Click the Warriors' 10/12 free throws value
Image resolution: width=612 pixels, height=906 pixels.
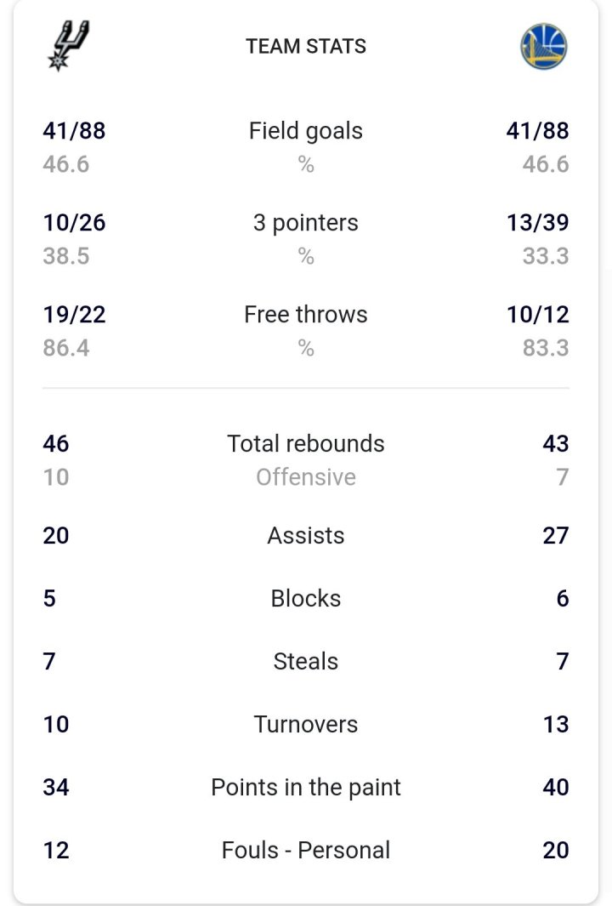[x=538, y=315]
